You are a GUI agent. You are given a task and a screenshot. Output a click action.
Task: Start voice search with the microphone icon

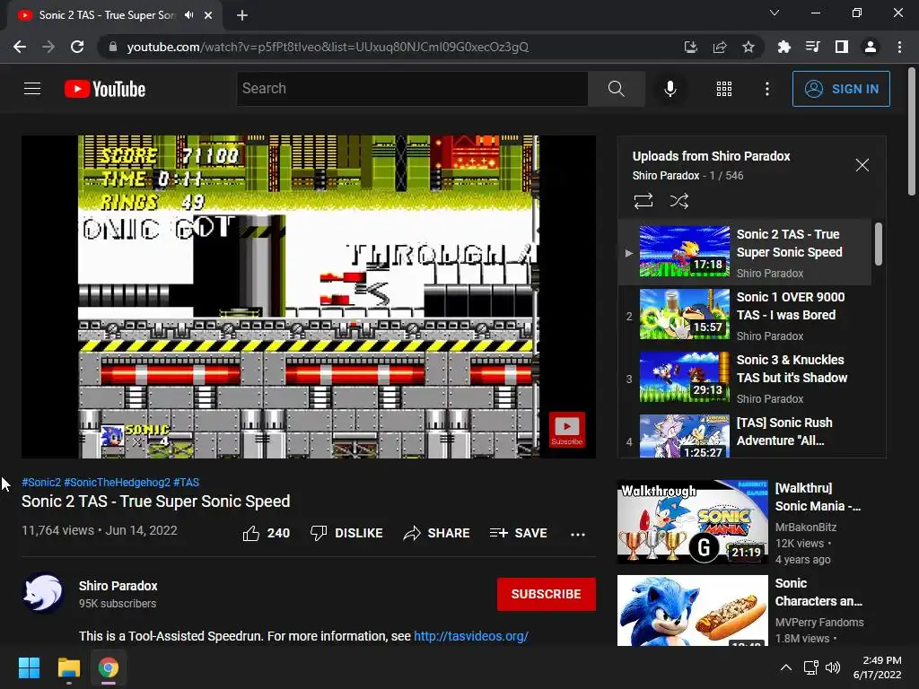point(670,89)
